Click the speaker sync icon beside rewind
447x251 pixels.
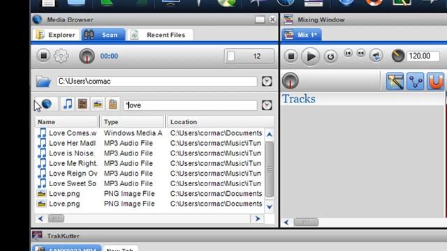(x=376, y=56)
